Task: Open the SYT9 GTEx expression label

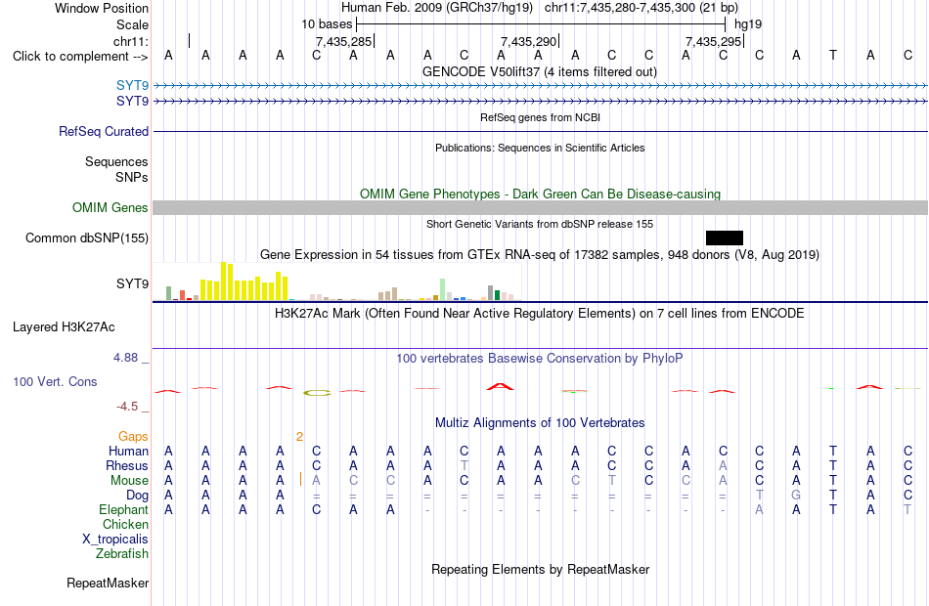Action: coord(132,283)
